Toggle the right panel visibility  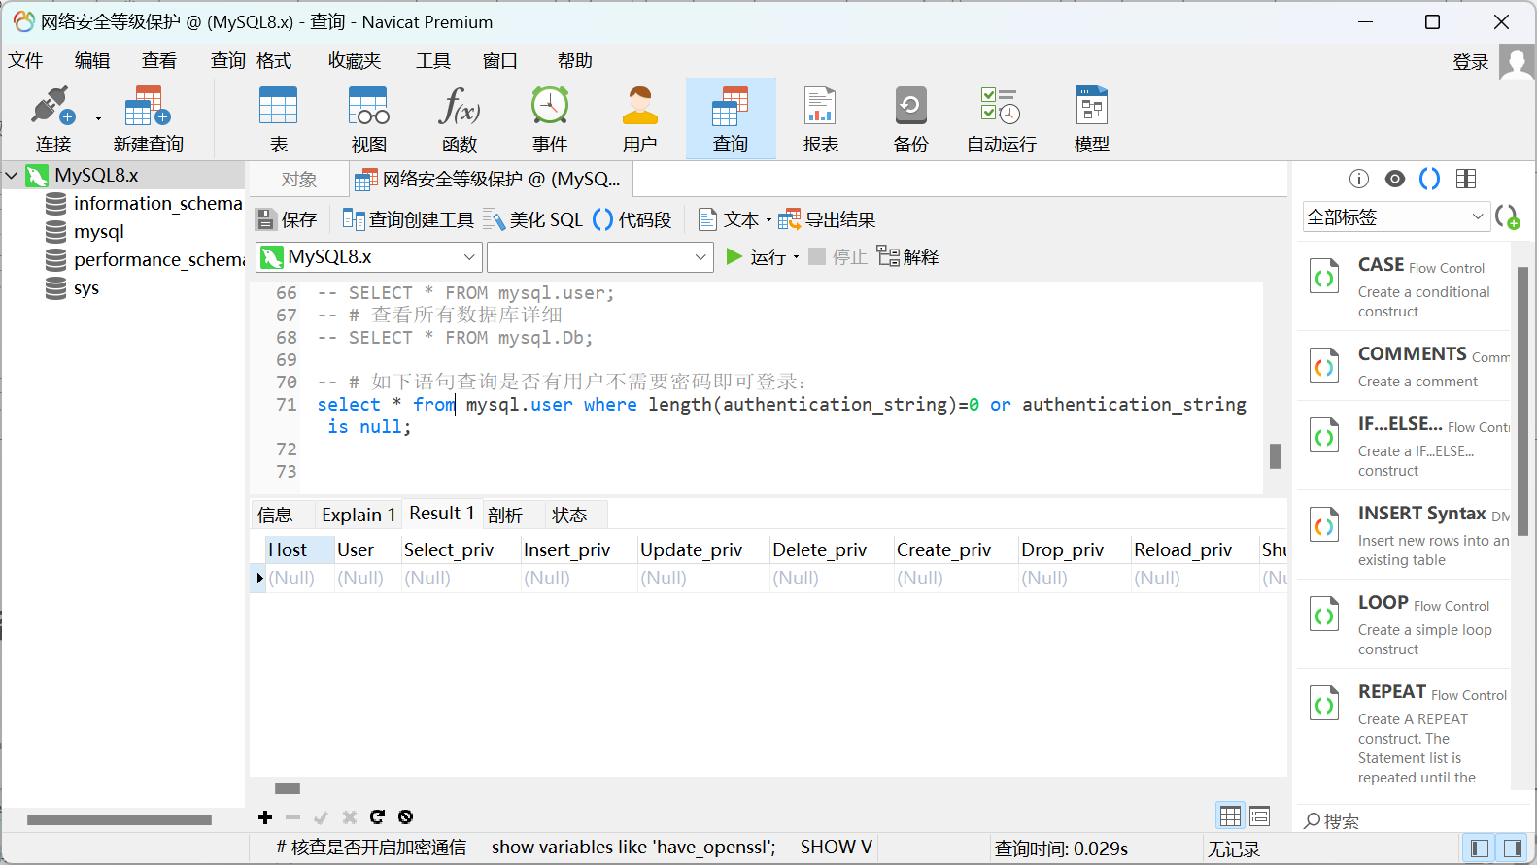(x=1513, y=848)
